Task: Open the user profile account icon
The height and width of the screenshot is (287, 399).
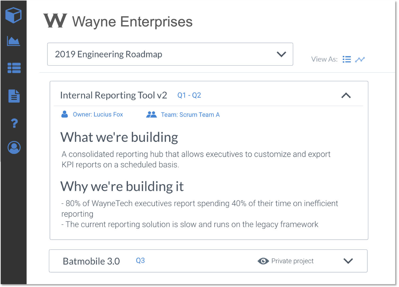Action: (x=14, y=147)
